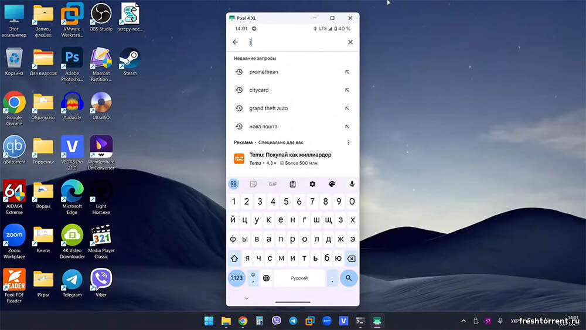Open the Temu app advertisement
Screen dimensions: 586x330
pos(290,158)
